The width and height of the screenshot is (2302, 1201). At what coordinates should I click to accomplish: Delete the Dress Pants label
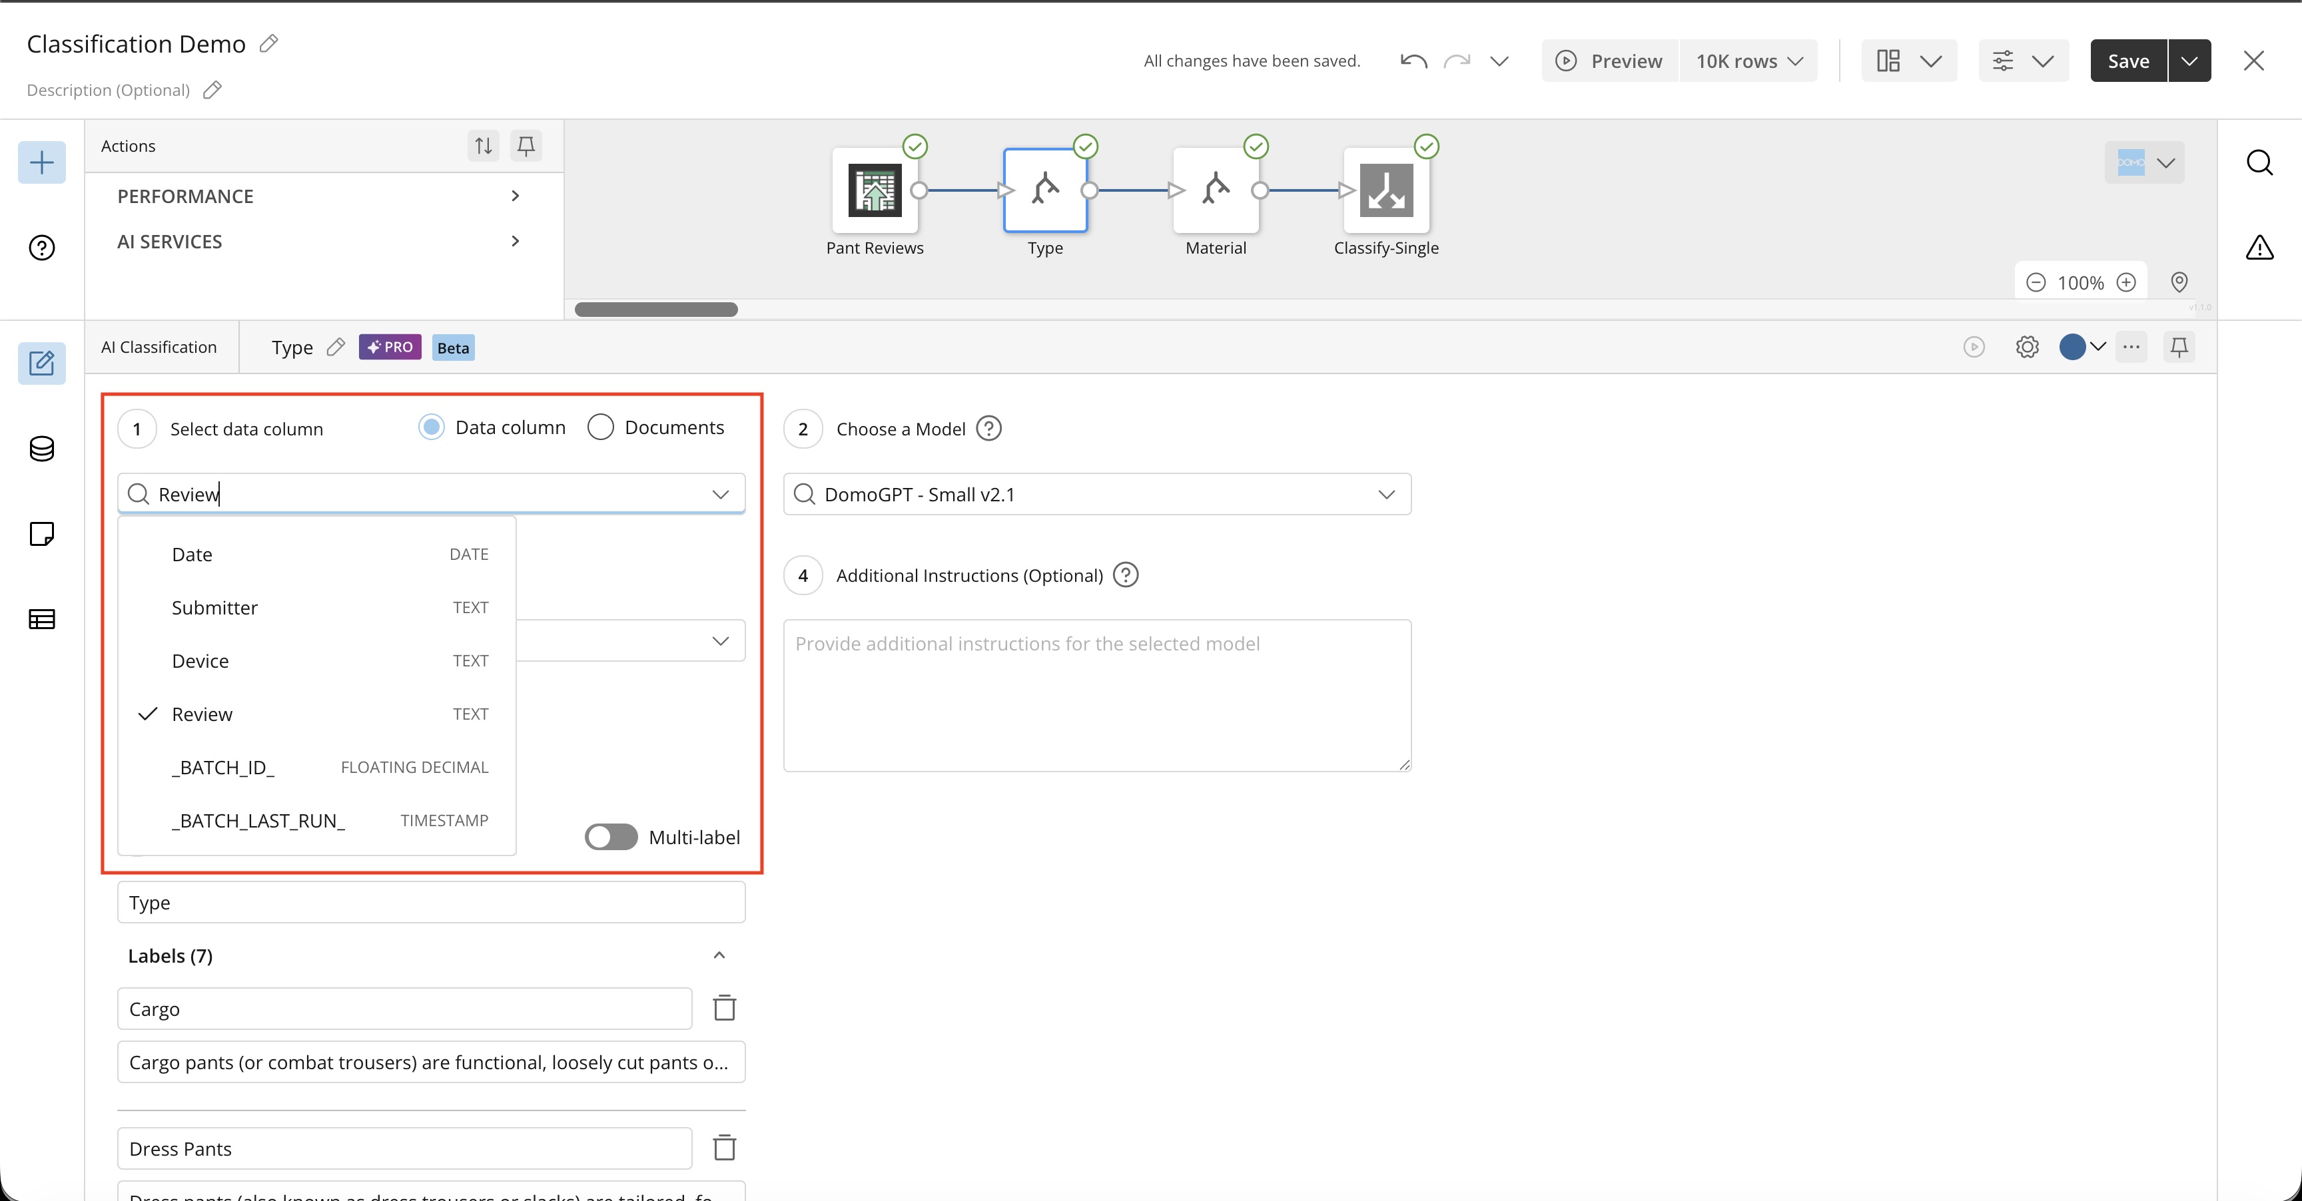click(725, 1148)
